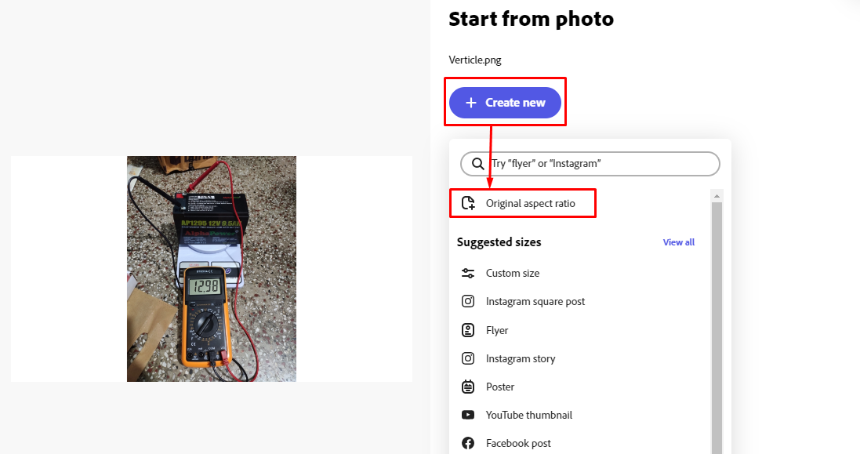Focus the size search input field
Viewport: 860px width, 454px height.
tap(600, 164)
